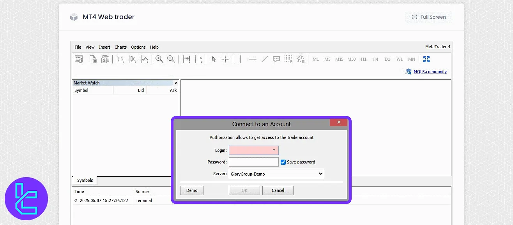Click the Time column header in journal

103,192
